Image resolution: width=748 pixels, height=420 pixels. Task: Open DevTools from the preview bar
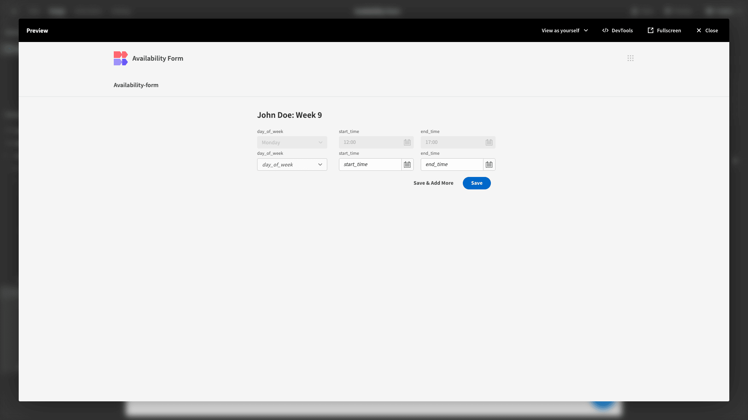coord(617,30)
